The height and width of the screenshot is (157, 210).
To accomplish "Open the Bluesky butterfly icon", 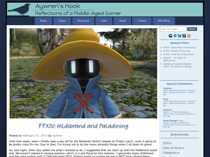I will [x=180, y=36].
